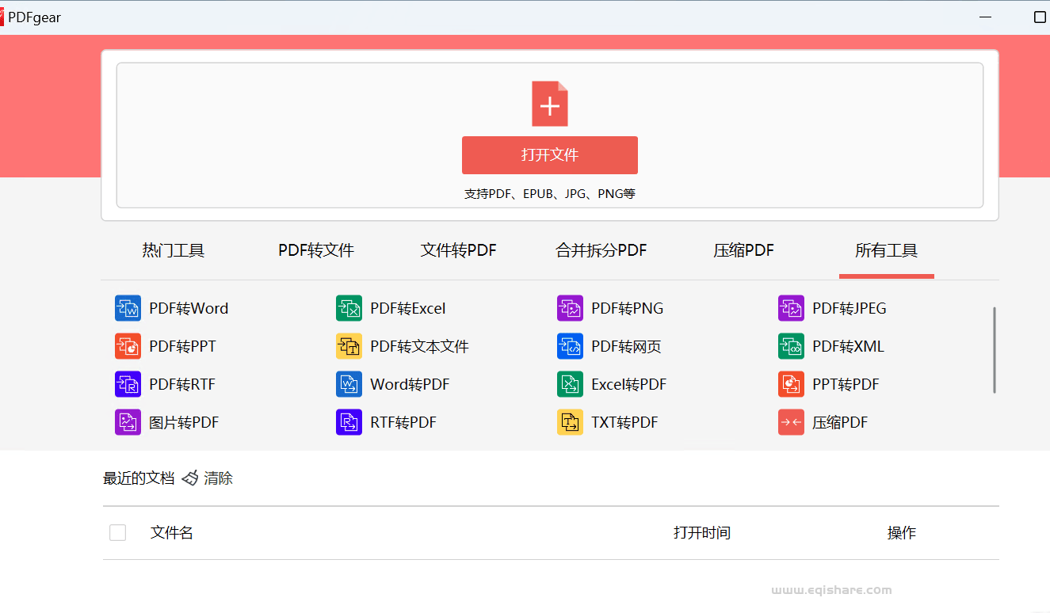Click the 打开时间 column header
1050x613 pixels.
point(701,533)
